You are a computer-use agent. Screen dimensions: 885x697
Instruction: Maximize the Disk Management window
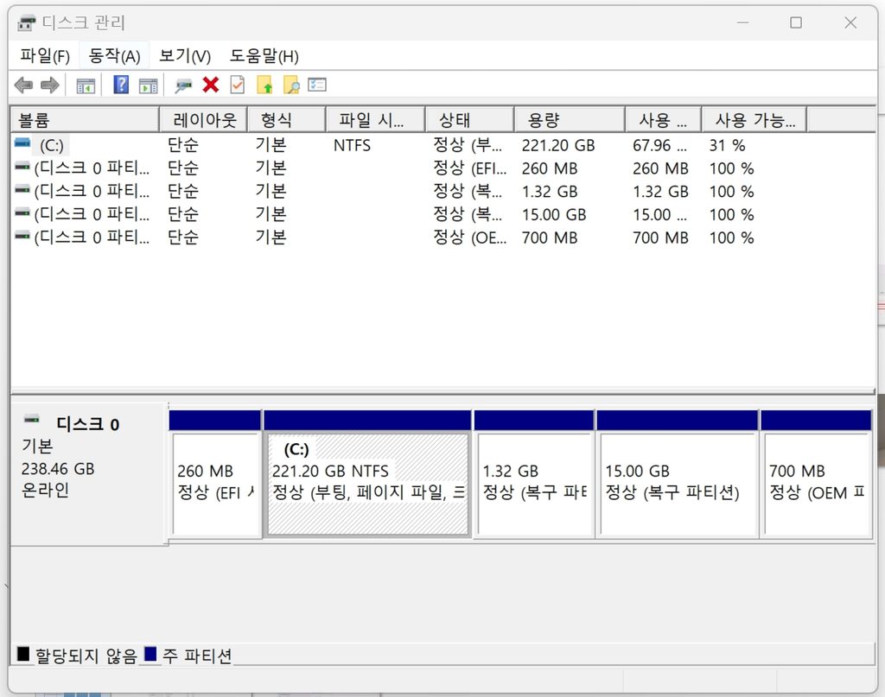pyautogui.click(x=796, y=22)
